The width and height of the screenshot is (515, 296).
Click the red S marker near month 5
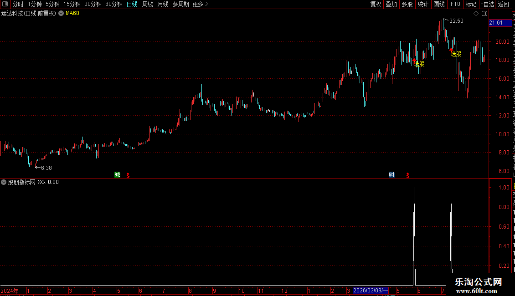click(x=128, y=176)
